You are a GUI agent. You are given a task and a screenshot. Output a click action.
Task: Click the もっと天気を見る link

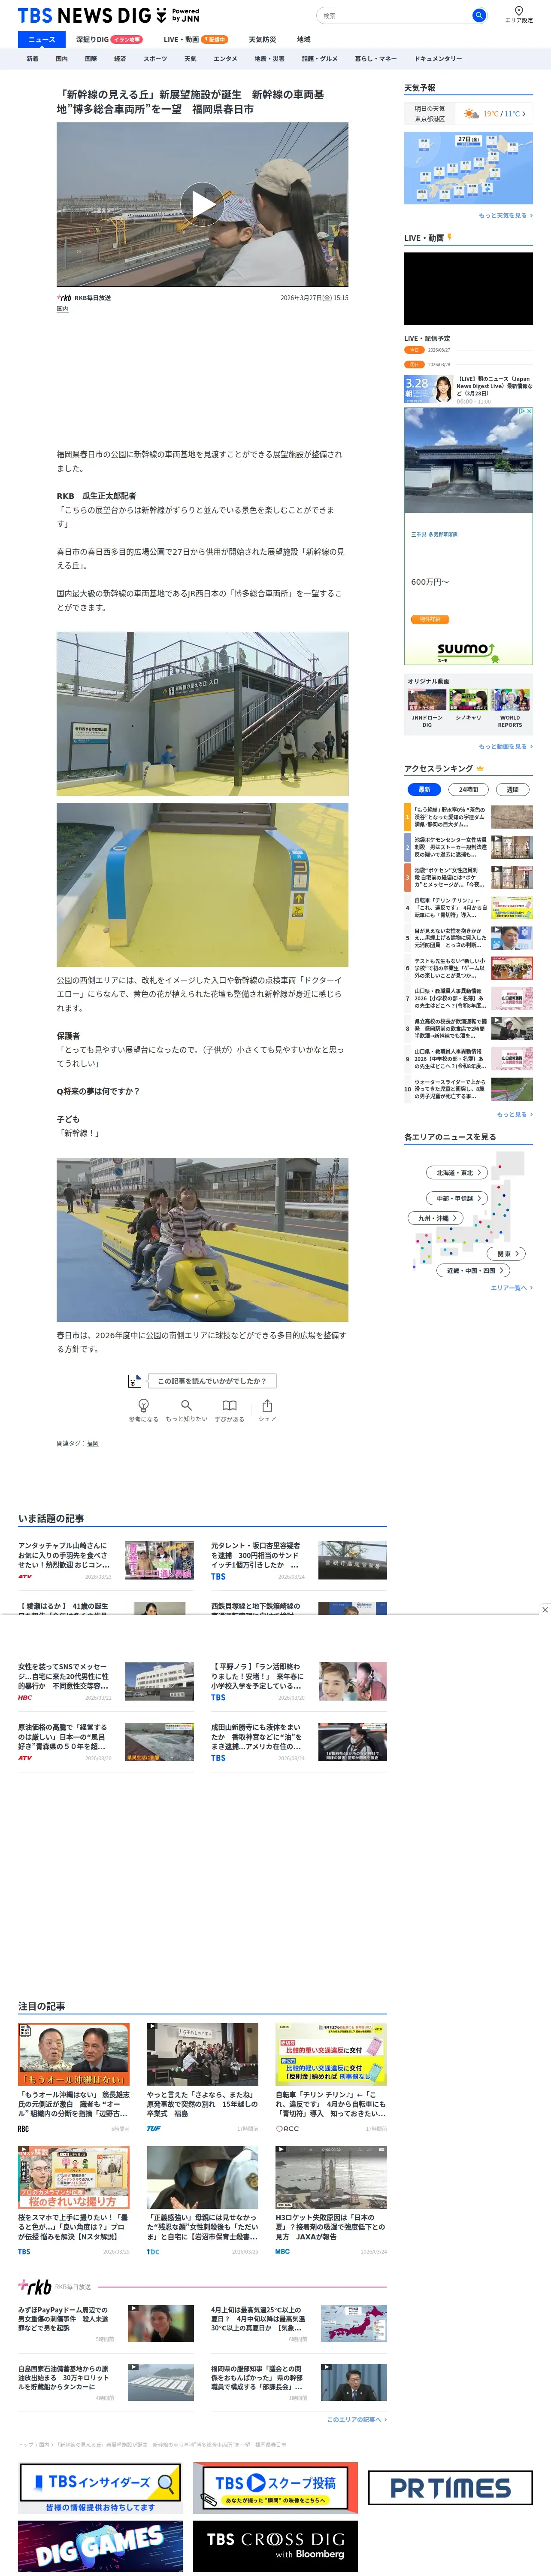(x=505, y=215)
